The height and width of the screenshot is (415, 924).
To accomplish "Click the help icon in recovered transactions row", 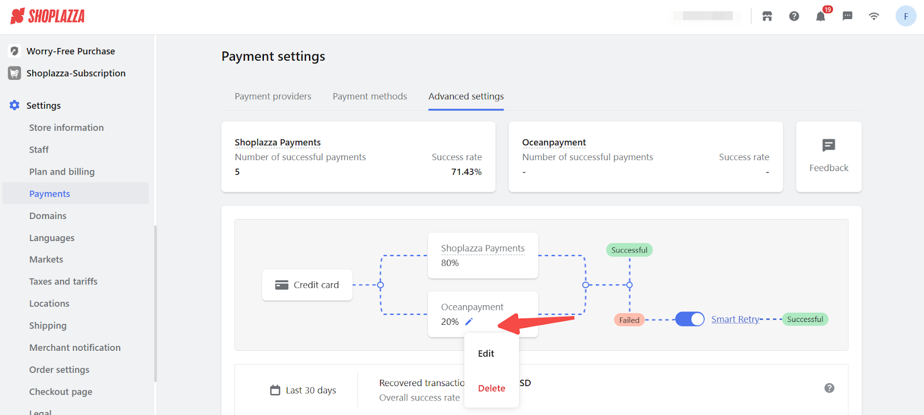I will 829,388.
